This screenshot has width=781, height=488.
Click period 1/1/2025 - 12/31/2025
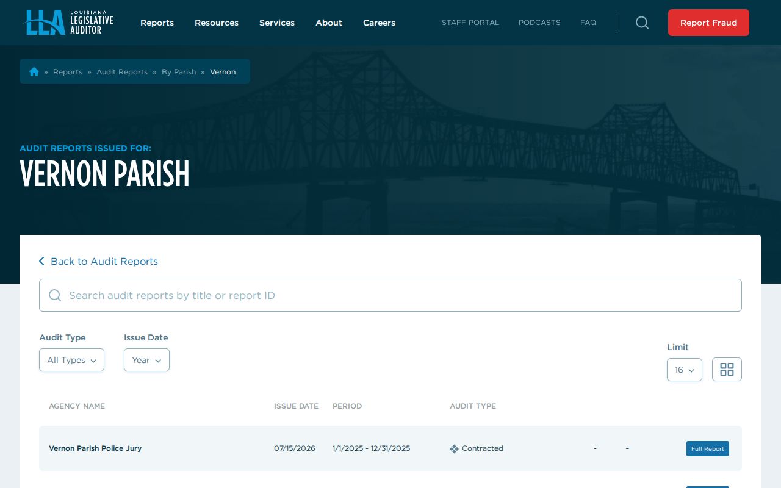[371, 448]
